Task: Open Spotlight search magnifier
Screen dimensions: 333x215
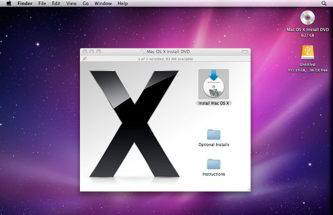Action: (324, 4)
